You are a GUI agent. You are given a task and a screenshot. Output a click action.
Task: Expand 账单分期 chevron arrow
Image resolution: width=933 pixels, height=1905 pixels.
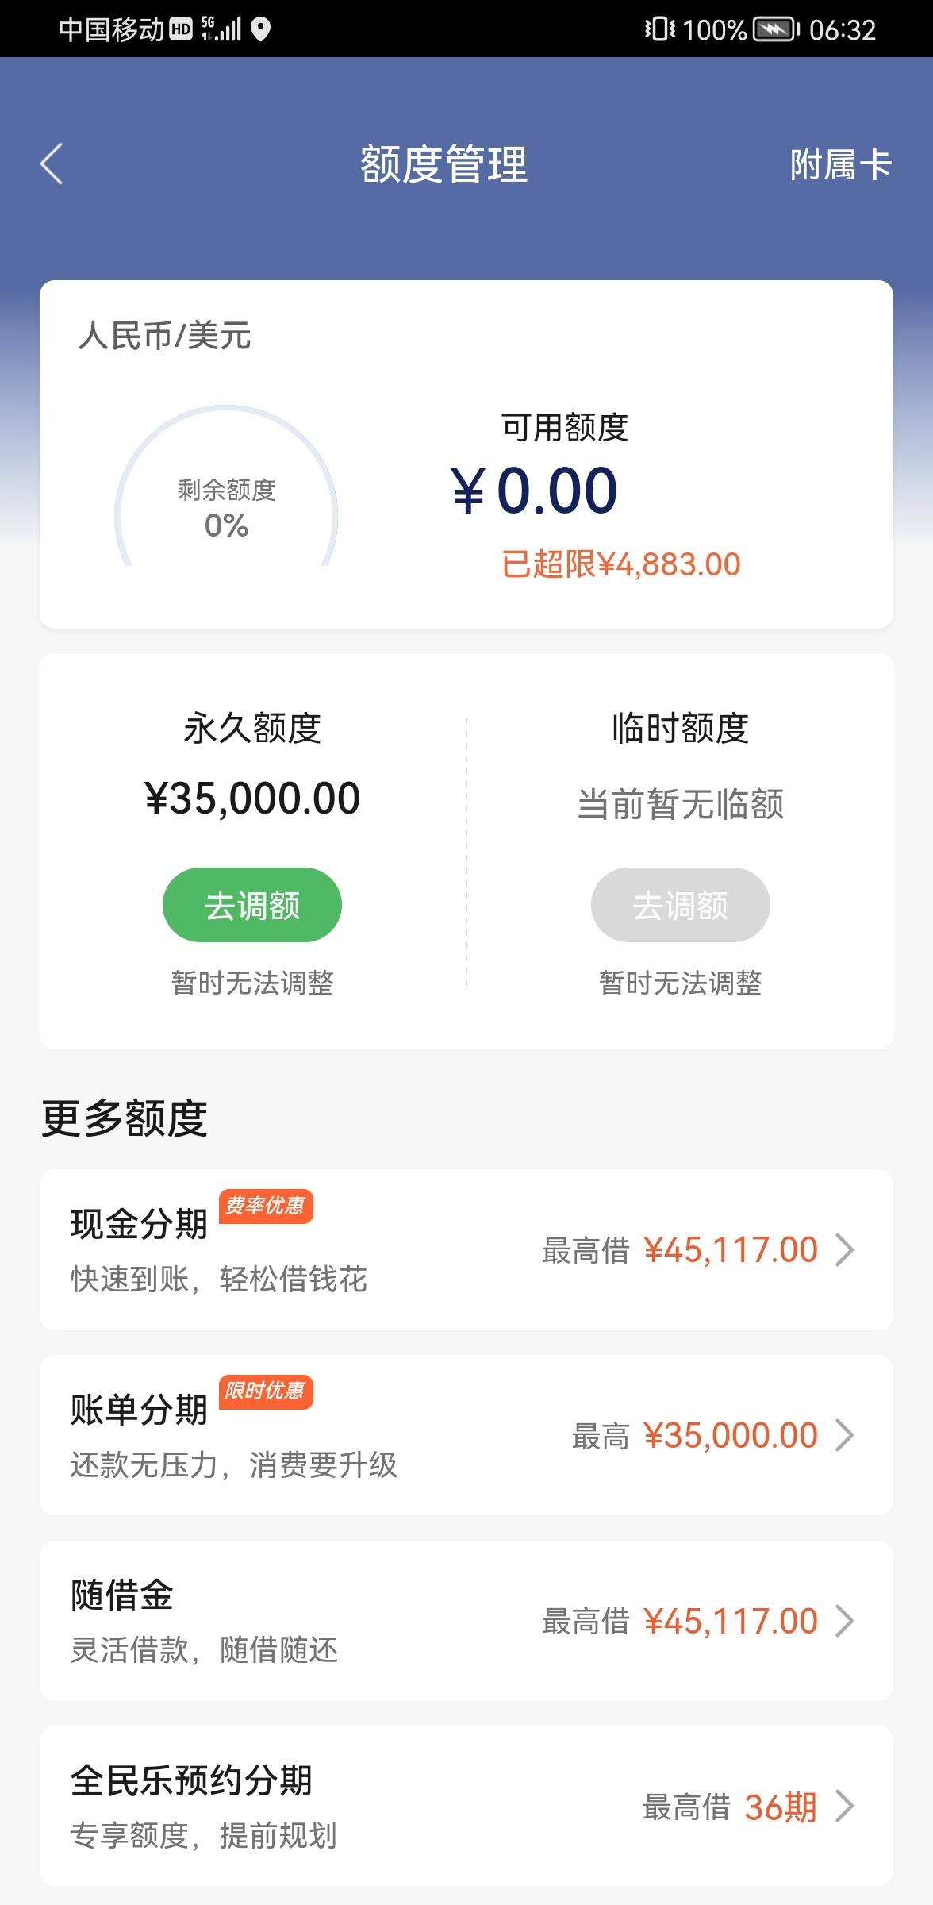[845, 1435]
